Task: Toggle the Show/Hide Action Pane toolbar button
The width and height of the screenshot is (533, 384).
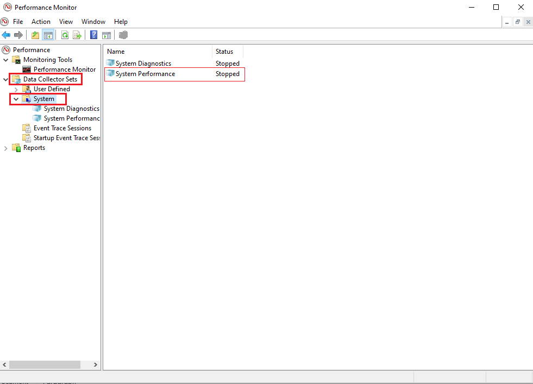Action: 106,35
